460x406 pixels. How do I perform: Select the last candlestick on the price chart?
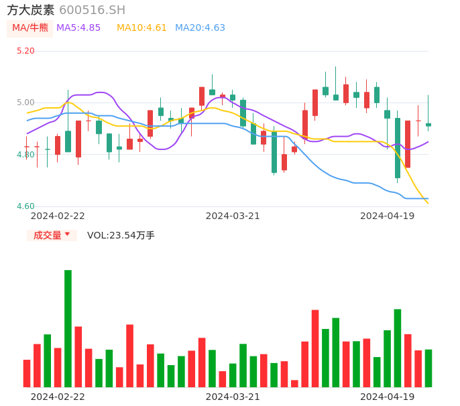pos(428,124)
